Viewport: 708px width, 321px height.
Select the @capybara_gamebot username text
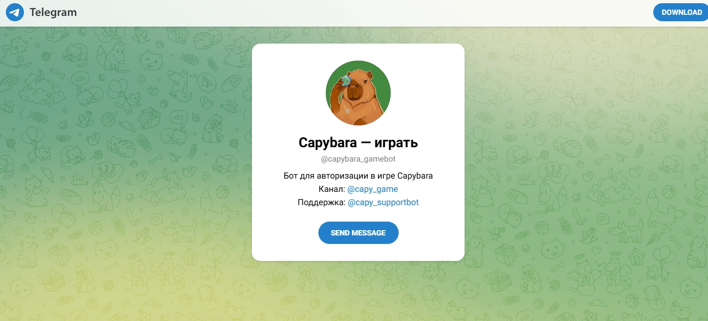(358, 159)
